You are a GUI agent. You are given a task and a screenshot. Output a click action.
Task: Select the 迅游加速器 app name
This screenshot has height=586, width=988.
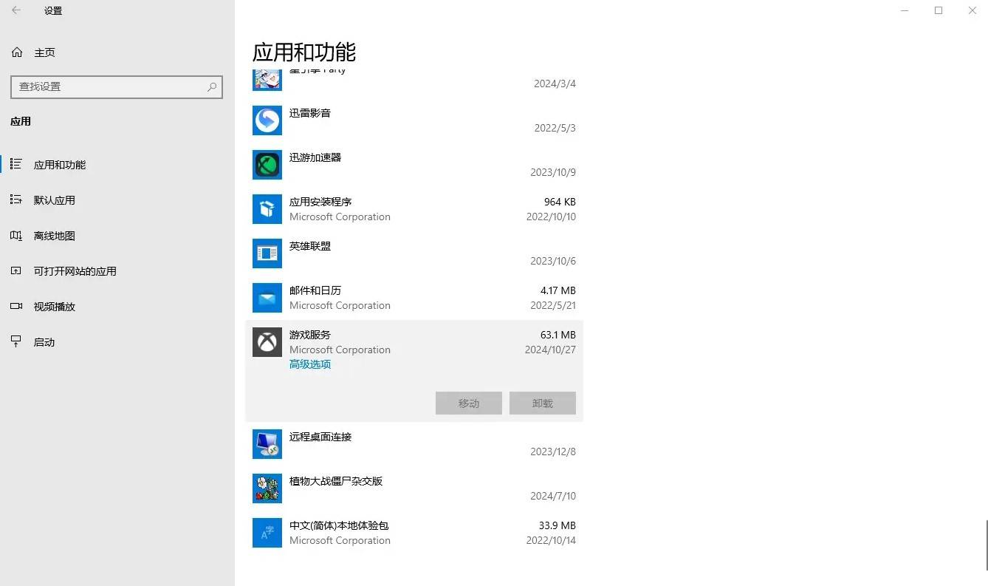pyautogui.click(x=315, y=157)
